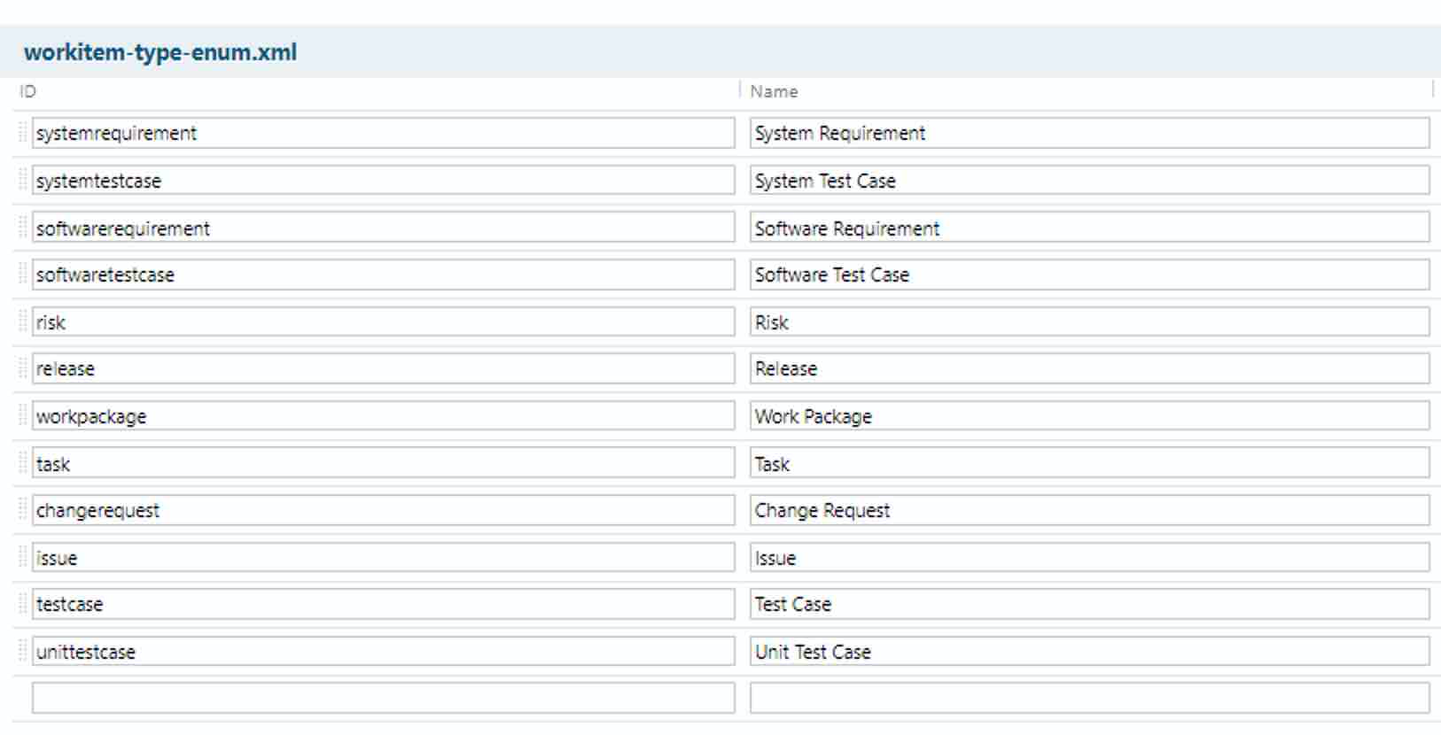Select the drag handle for the risk row

click(23, 322)
